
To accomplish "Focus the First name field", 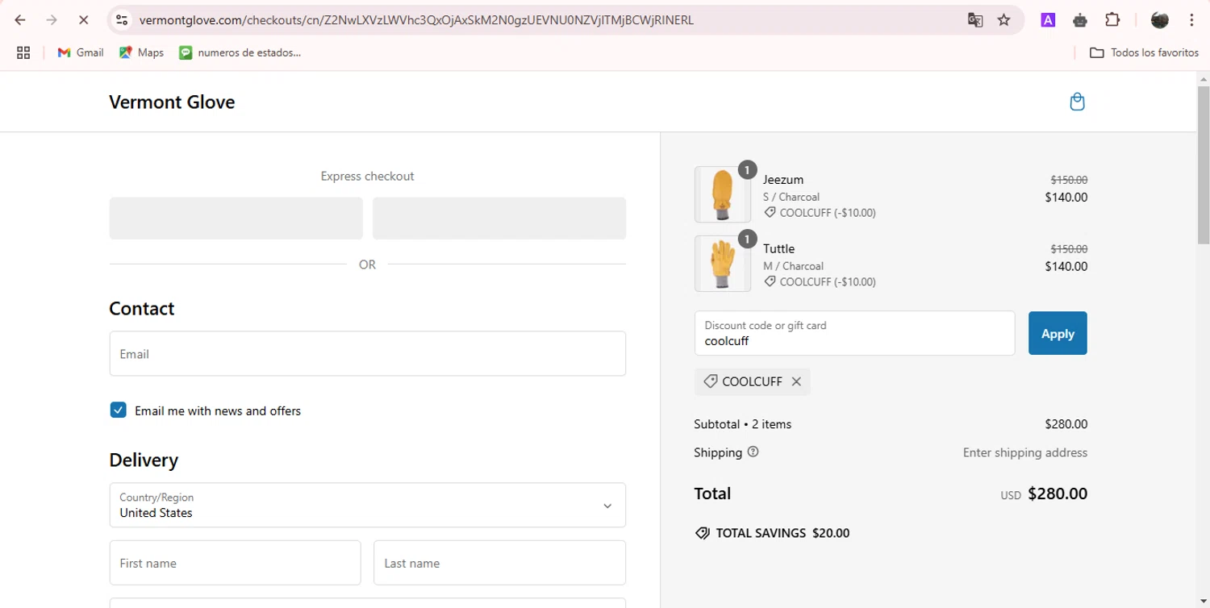I will point(236,563).
